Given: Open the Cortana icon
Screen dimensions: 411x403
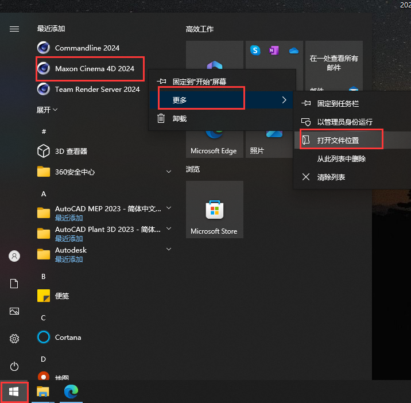Looking at the screenshot, I should click(x=44, y=337).
